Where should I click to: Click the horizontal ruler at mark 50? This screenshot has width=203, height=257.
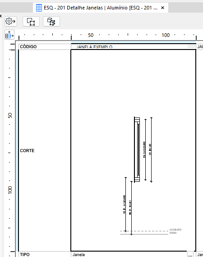(91, 35)
